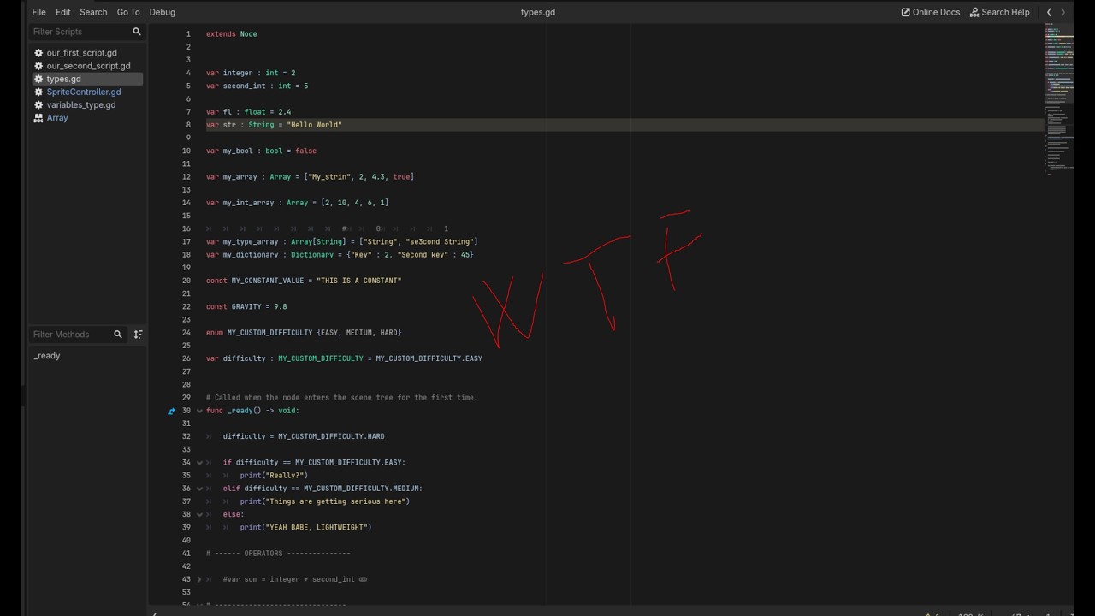
Task: Go forward to next edited document arrow
Action: pyautogui.click(x=1063, y=12)
